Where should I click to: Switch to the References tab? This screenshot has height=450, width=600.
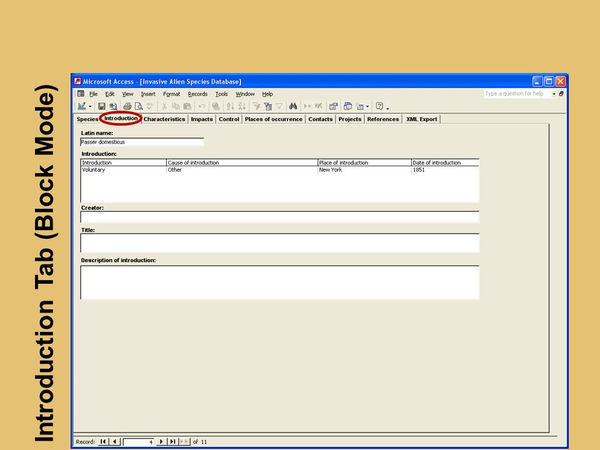point(383,119)
